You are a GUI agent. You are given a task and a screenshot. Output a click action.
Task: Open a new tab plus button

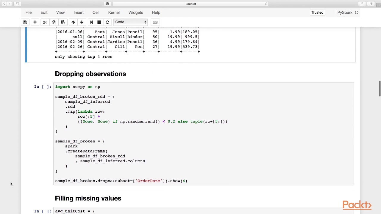tap(379, 5)
